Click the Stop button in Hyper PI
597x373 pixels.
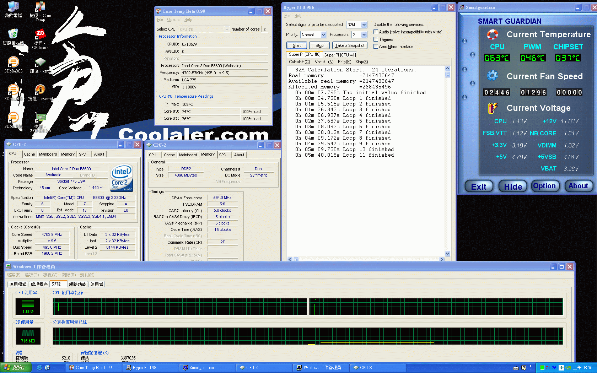319,45
